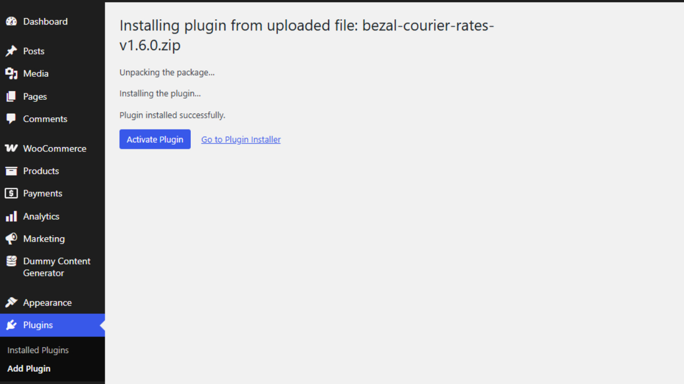Click the Marketing megaphone icon

point(11,238)
